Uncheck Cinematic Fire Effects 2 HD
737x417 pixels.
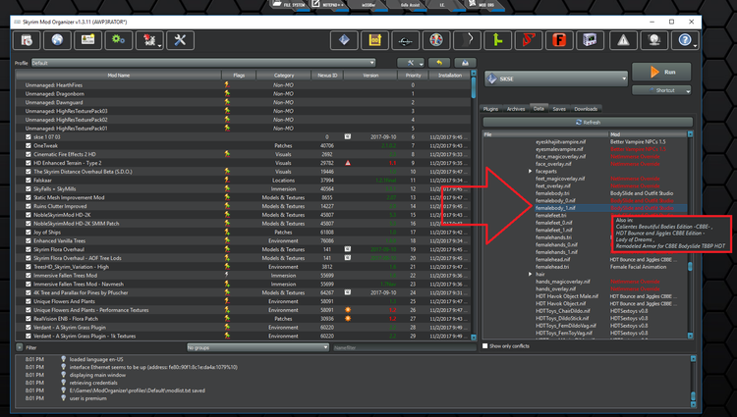click(x=28, y=154)
